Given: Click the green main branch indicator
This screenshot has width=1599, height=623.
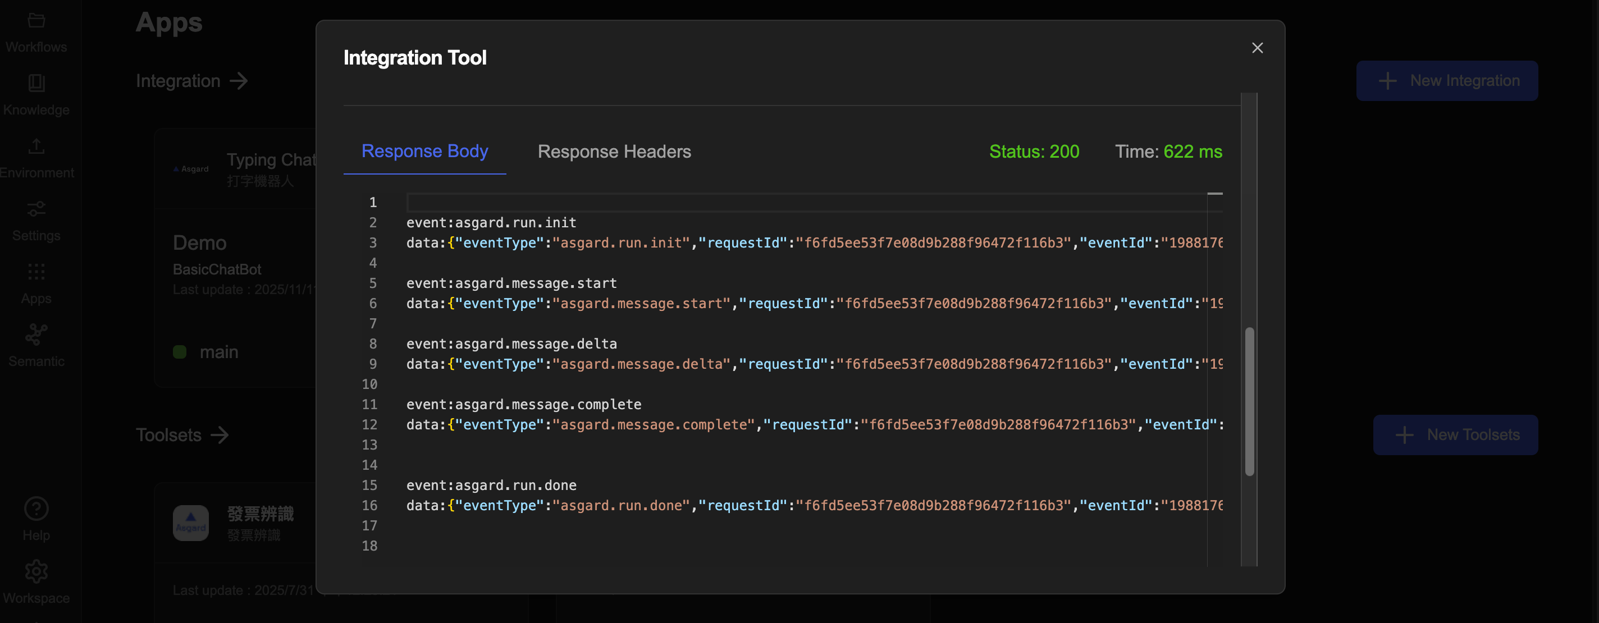Looking at the screenshot, I should (x=180, y=352).
